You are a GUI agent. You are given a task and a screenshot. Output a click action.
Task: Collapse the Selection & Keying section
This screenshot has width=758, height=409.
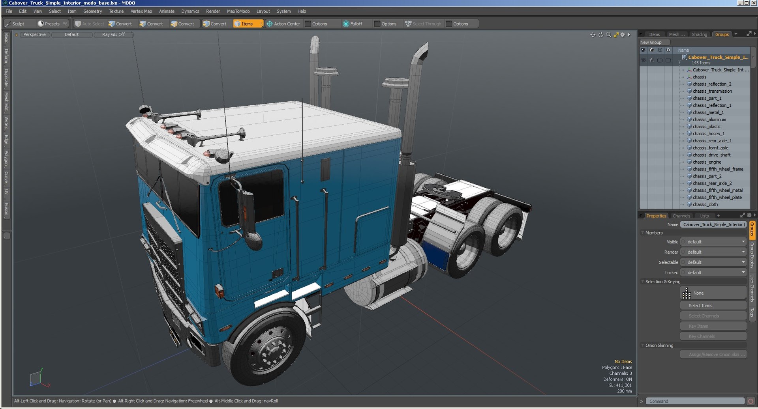(x=642, y=282)
